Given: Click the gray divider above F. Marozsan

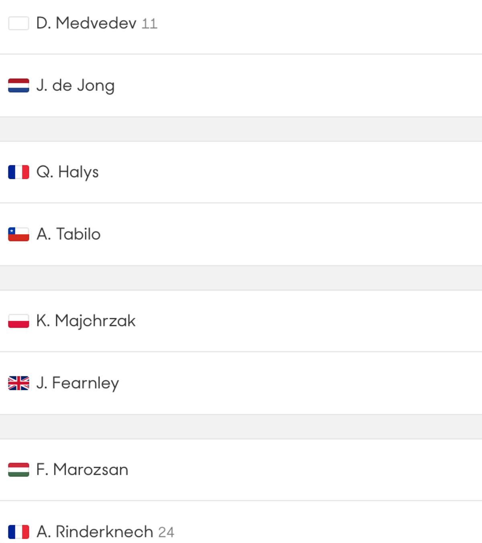Looking at the screenshot, I should (241, 426).
